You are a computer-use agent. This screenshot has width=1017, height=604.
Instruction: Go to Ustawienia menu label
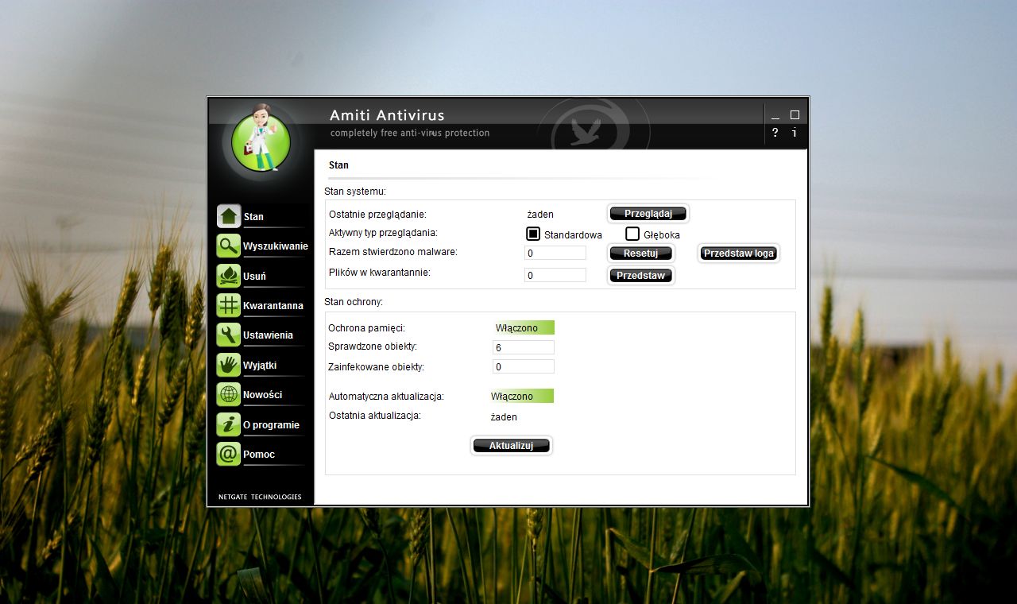[x=268, y=335]
